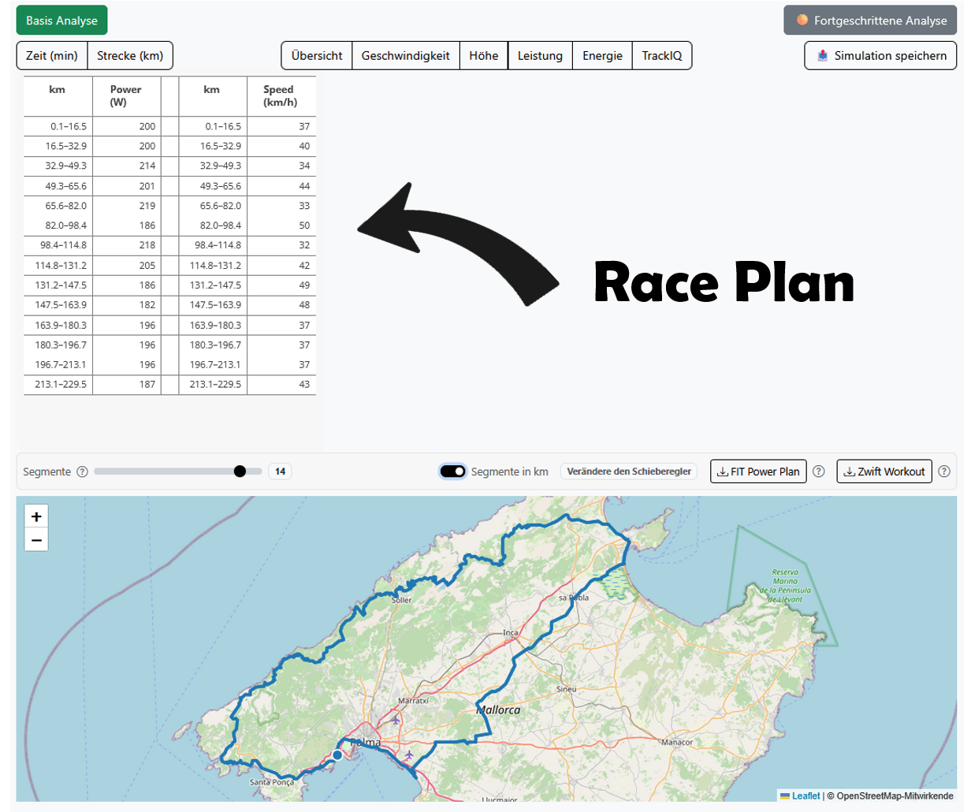Switch axis to Strecke (km)

(130, 56)
